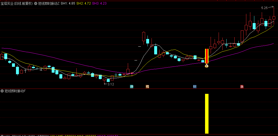This screenshot has width=278, height=136.
Task: Select the 短线即时脉动Z indicator name
Action: [x=49, y=3]
